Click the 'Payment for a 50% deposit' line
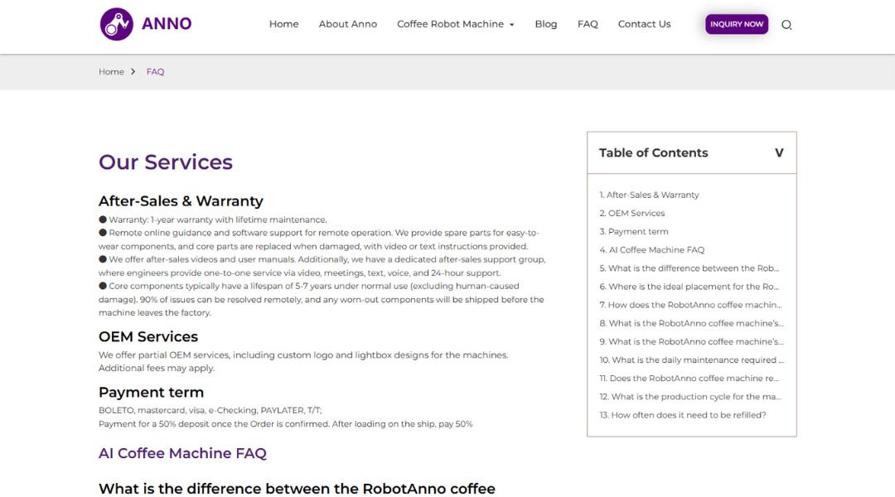Viewport: 895px width, 497px height. point(285,424)
